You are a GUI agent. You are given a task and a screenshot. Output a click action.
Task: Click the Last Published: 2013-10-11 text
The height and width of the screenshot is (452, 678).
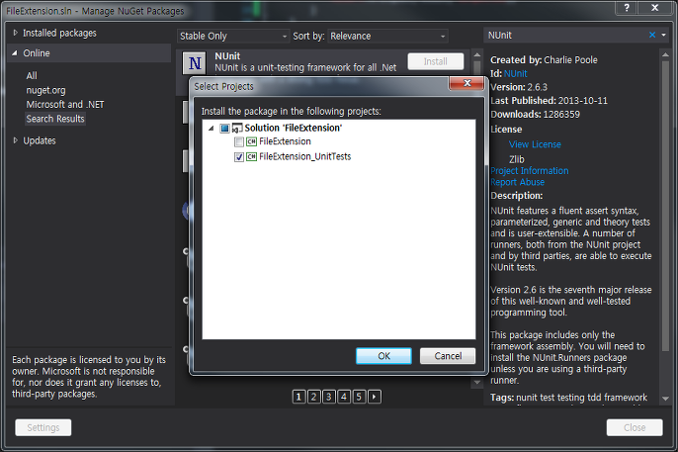(x=550, y=101)
